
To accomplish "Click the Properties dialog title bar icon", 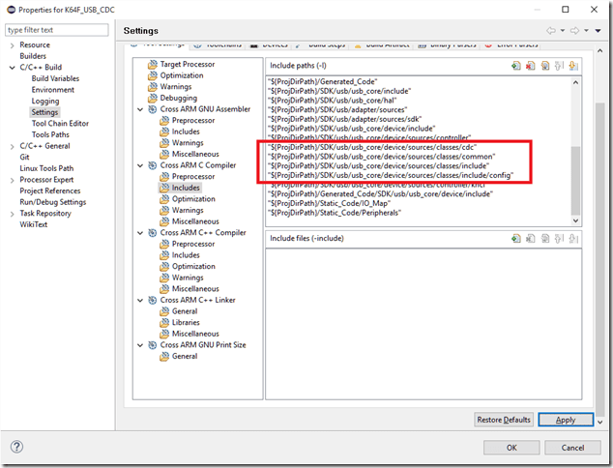I will click(x=11, y=10).
